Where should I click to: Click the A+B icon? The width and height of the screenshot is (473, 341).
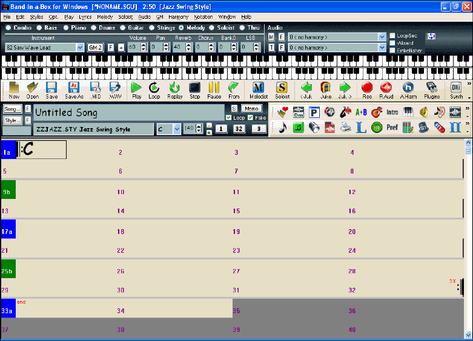[361, 112]
